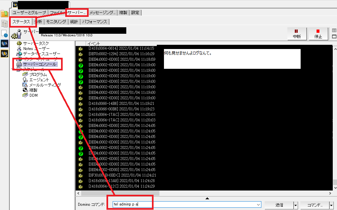
Task: Select log line [1418:0064-0614] 2022/01/04 11:14:15
Action: [121, 48]
